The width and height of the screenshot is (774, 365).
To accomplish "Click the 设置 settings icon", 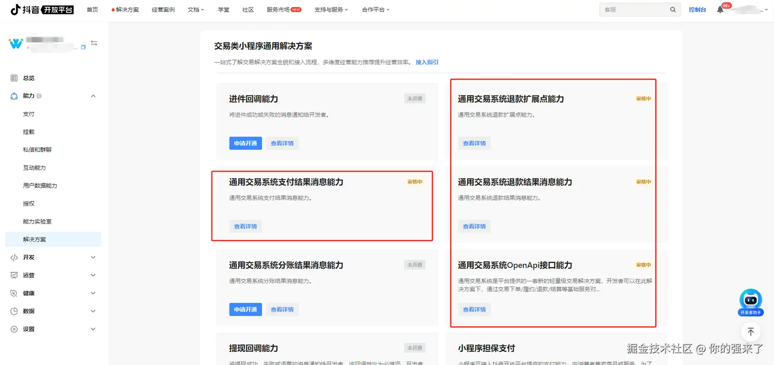I will (x=14, y=329).
